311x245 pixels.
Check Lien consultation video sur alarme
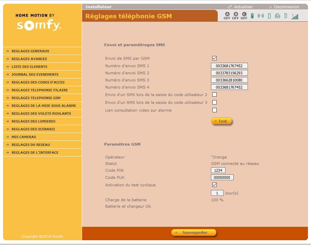214,110
